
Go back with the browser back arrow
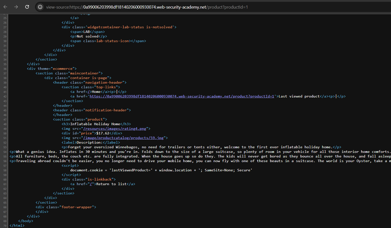(x=5, y=7)
